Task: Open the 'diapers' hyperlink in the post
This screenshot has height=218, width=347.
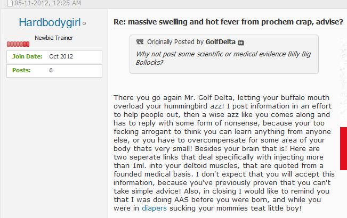Action: pos(154,208)
